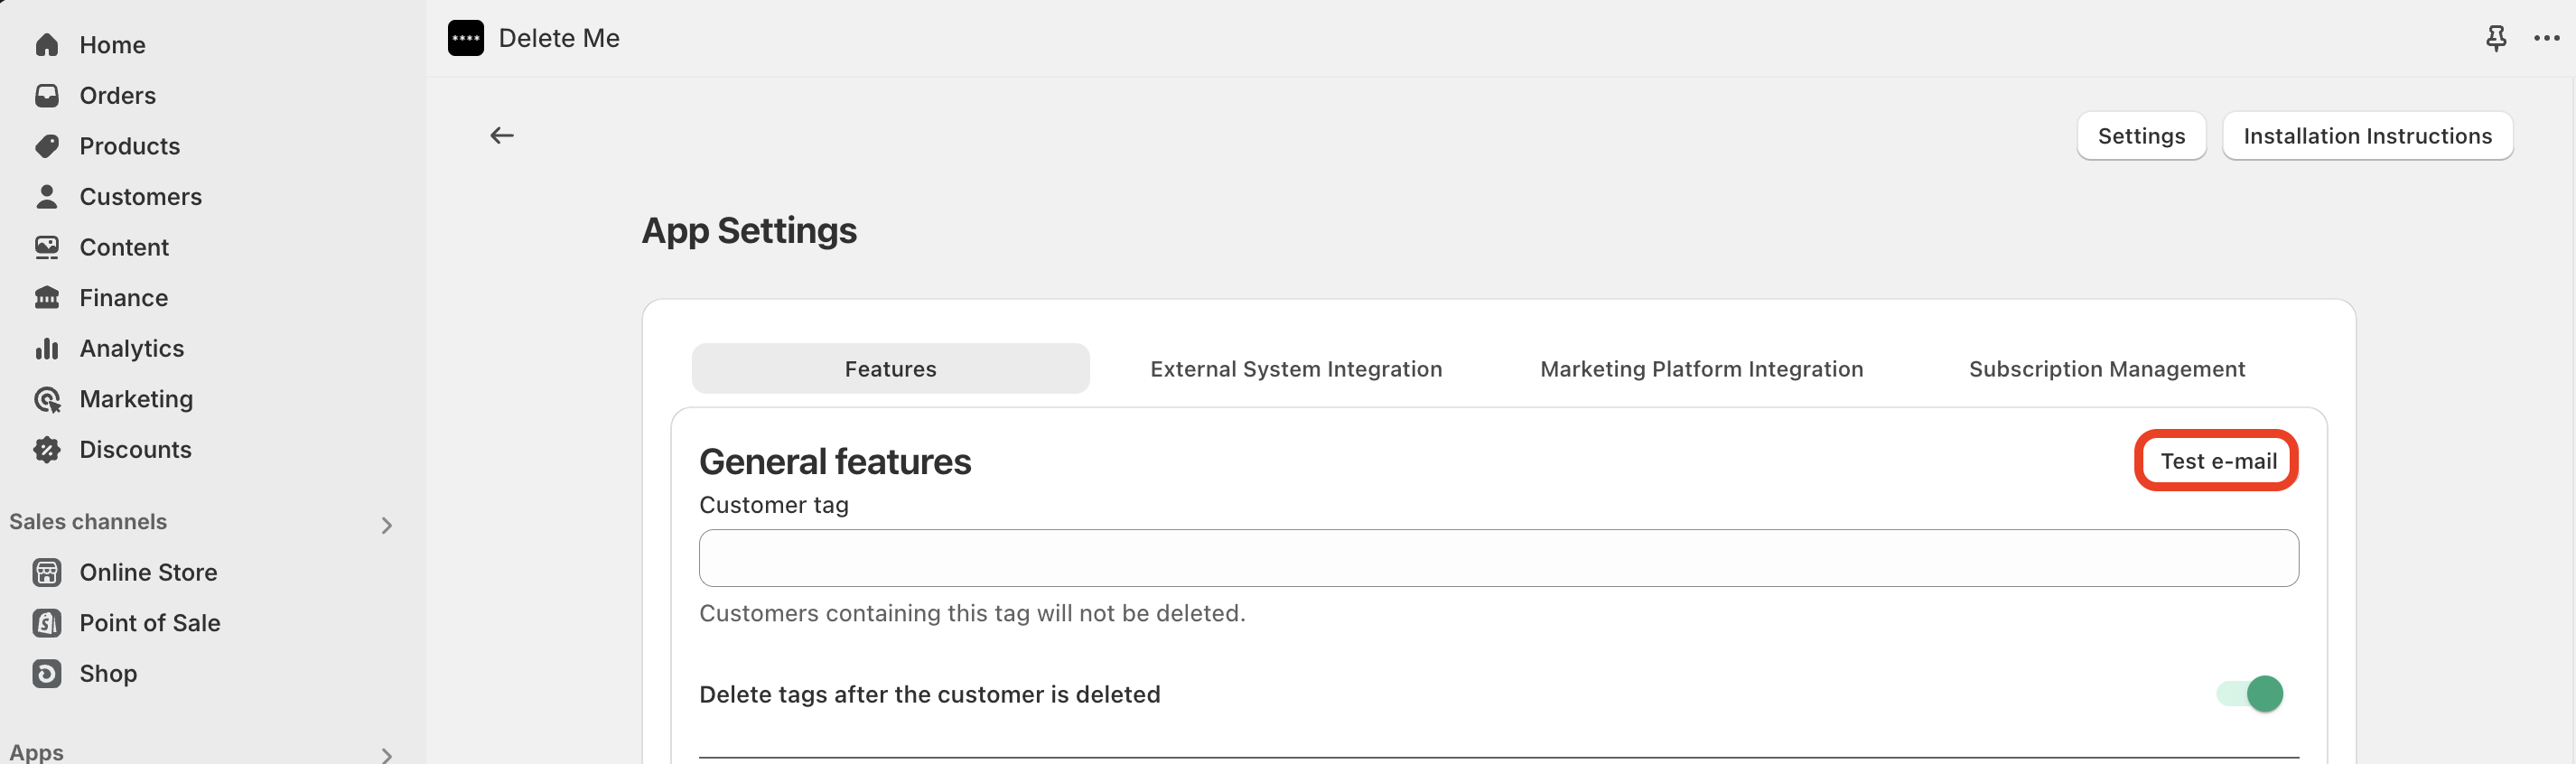Click the Orders inbox icon
This screenshot has height=764, width=2576.
click(x=47, y=95)
